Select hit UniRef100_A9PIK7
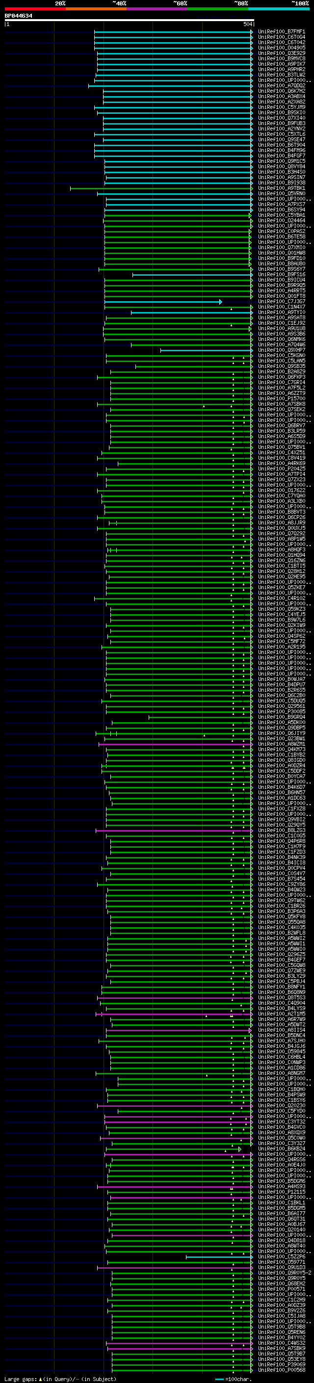This screenshot has height=1383, width=314. pos(281,64)
